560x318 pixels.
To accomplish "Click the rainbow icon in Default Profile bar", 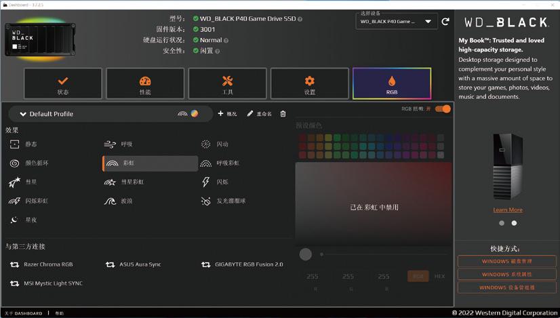I will click(x=182, y=114).
